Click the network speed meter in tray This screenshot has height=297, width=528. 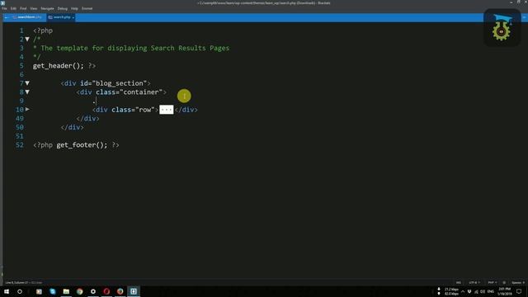[x=448, y=291]
